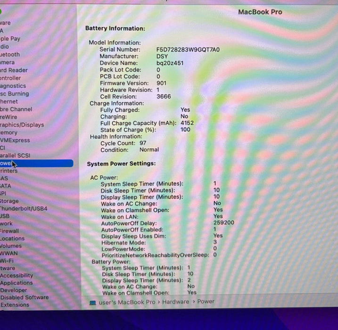338x330 pixels.
Task: Open Parallel SCSI in the sidebar
Action: point(15,156)
